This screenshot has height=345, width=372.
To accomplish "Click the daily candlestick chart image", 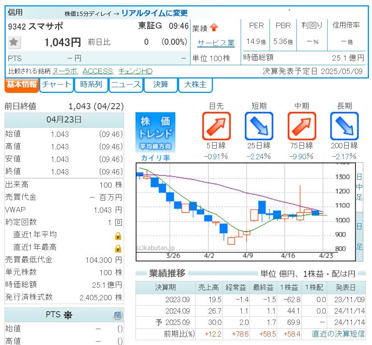I will (x=246, y=212).
